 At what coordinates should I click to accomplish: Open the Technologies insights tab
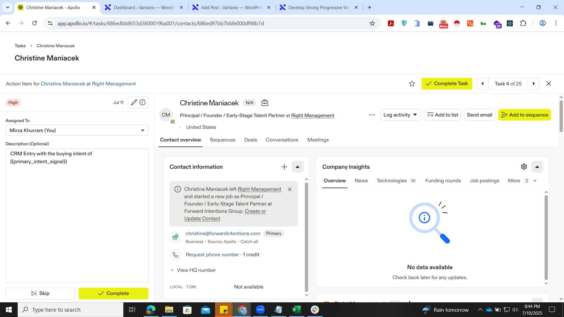(396, 181)
